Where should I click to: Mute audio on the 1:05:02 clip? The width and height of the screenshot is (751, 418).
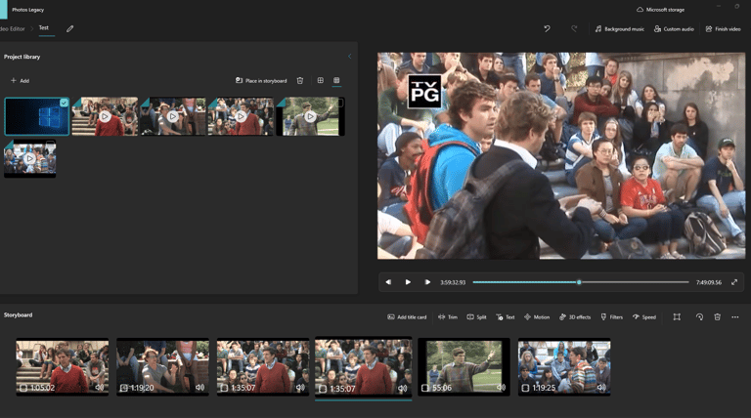pos(99,388)
